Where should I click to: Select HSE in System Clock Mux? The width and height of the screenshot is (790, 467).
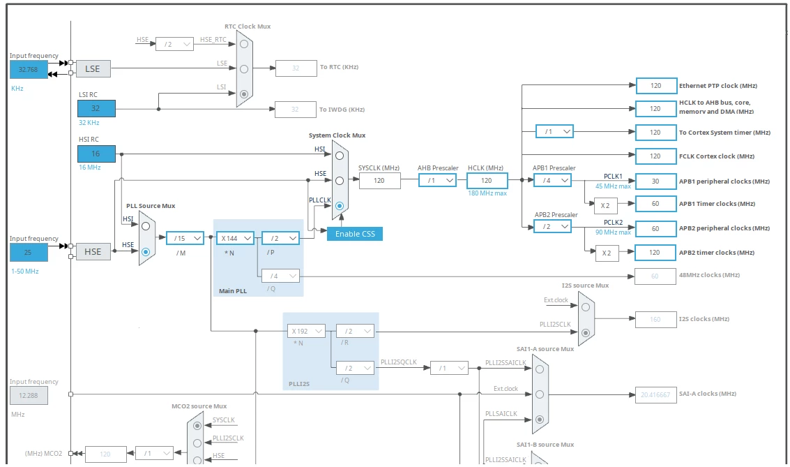(340, 181)
